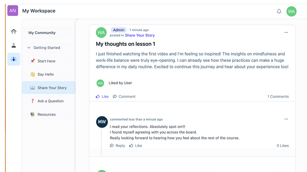307x172 pixels.
Task: Click the open book icon beside Share Your Story
Action: 32,88
